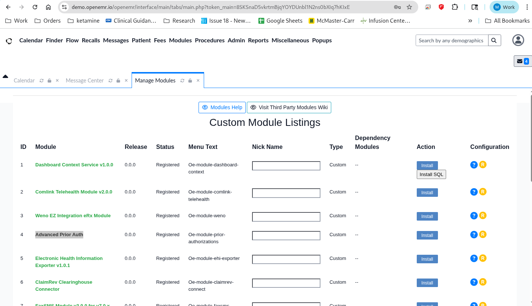Open the Comlink Telehealth Module link

pos(74,192)
